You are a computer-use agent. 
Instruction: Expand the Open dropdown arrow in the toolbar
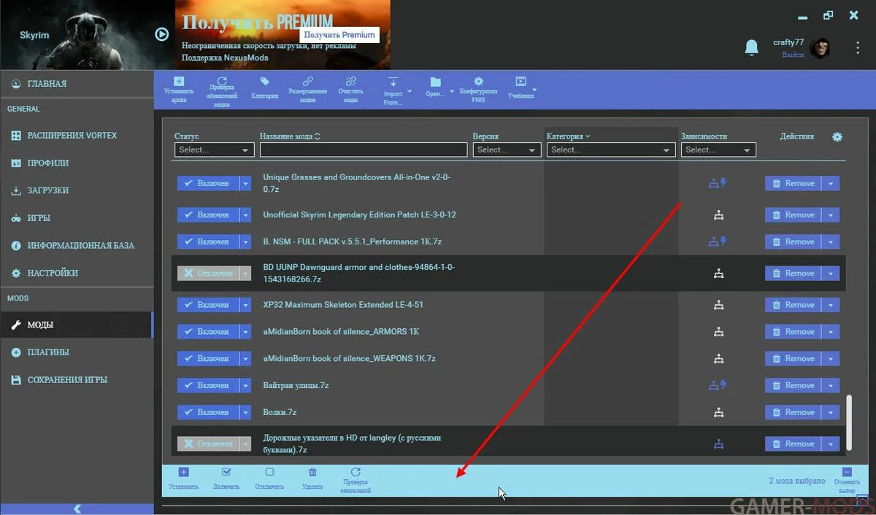pyautogui.click(x=451, y=92)
